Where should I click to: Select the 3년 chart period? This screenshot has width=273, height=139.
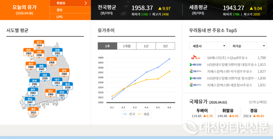click(165, 46)
